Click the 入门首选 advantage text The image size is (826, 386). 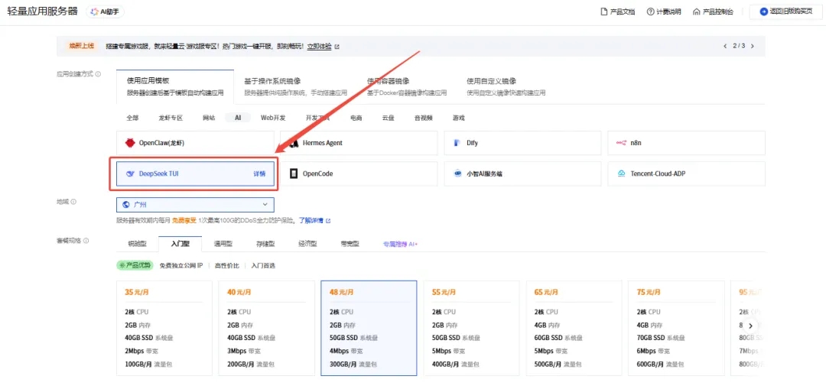coord(263,266)
